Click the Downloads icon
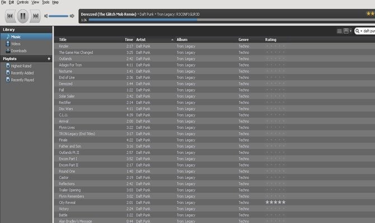This screenshot has height=223, width=375. [8, 51]
